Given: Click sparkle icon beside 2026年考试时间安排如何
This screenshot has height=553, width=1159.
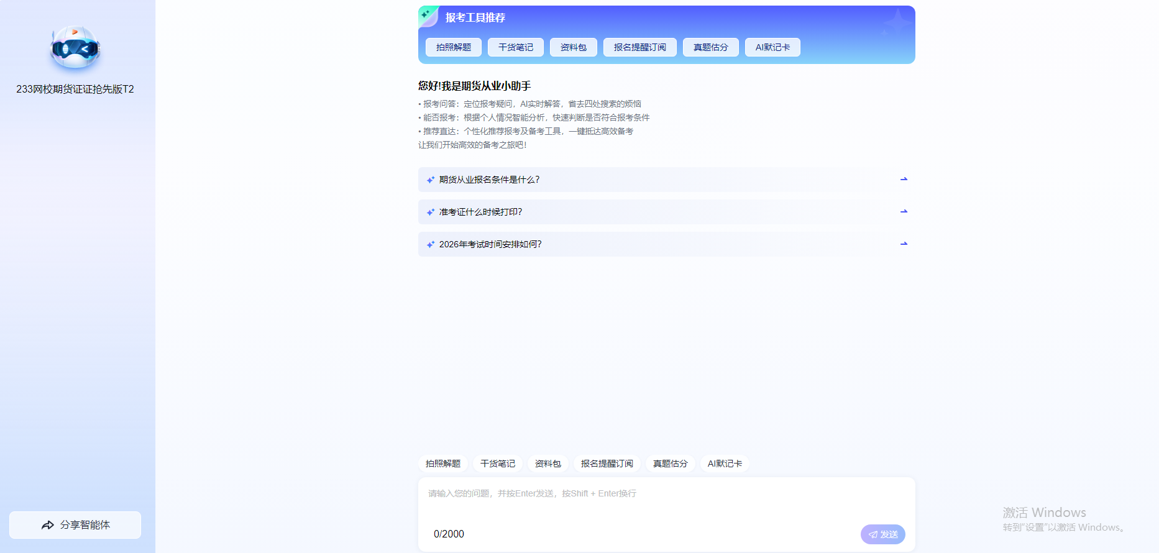Looking at the screenshot, I should pyautogui.click(x=431, y=244).
